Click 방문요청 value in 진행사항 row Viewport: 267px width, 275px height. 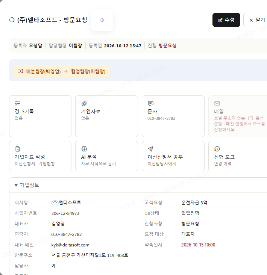190,224
